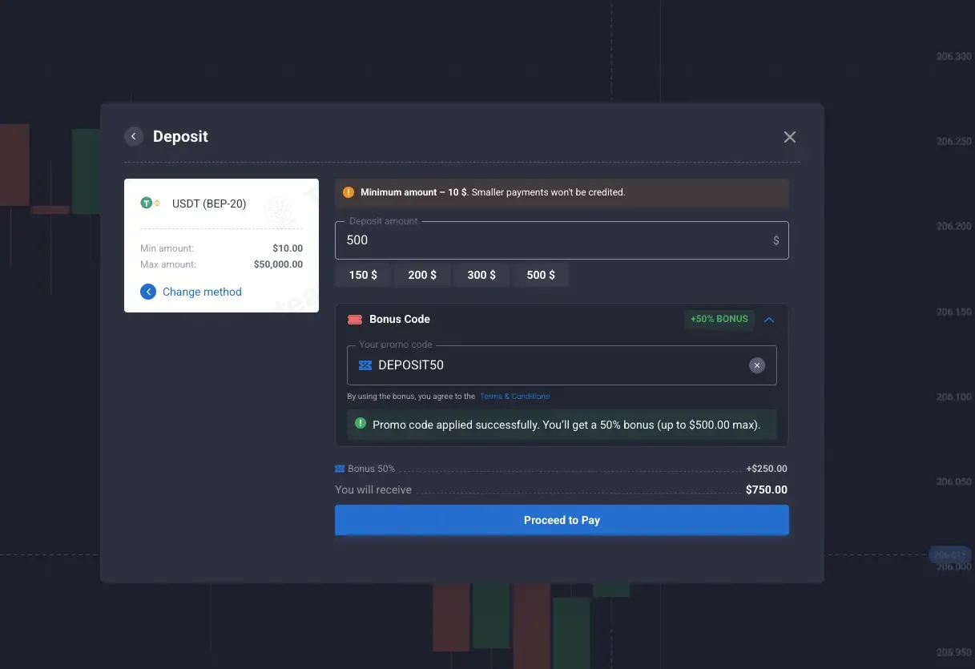Select the 150 $ preset amount

(x=363, y=275)
